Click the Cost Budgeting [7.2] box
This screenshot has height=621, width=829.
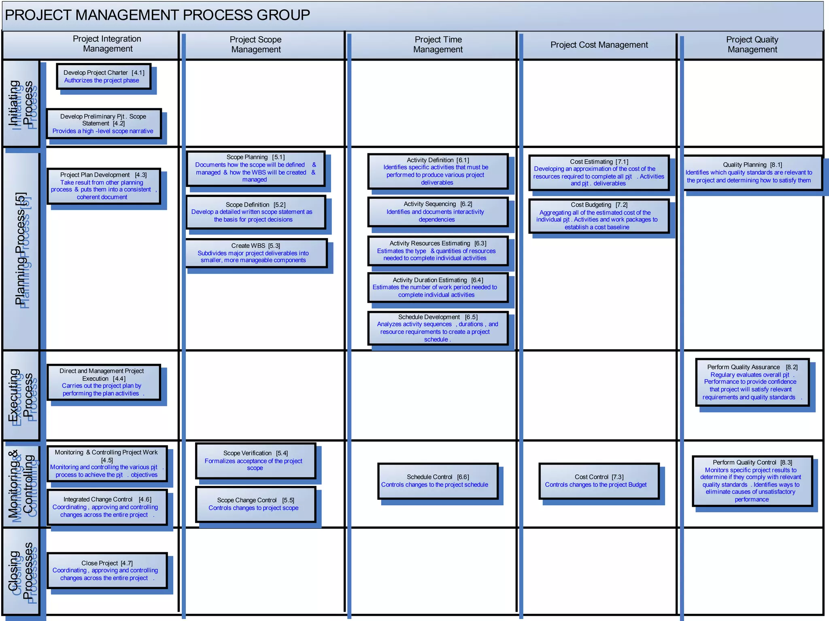(x=599, y=215)
